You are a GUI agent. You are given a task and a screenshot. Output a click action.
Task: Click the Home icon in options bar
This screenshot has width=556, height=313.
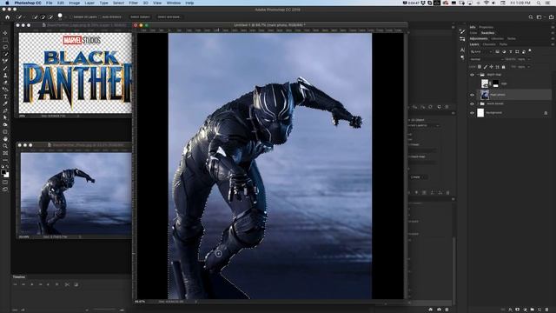[x=8, y=17]
